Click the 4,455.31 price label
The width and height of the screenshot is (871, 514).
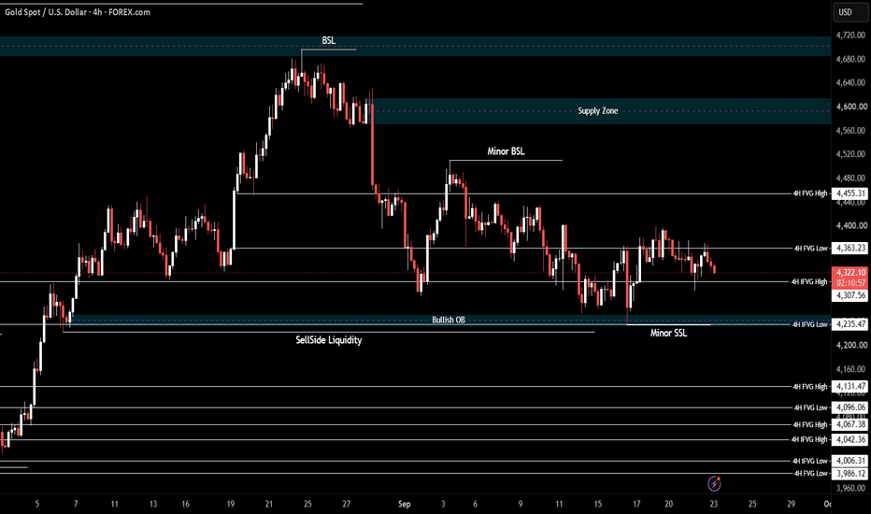click(851, 193)
